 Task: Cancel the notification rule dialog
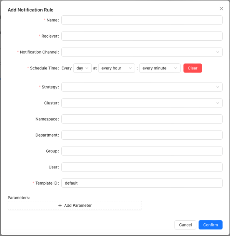pos(186,225)
